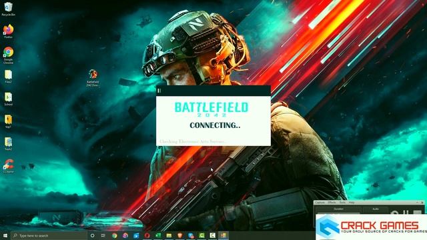Click the 'Checking Electronic Arts Servers...' text

[193, 141]
